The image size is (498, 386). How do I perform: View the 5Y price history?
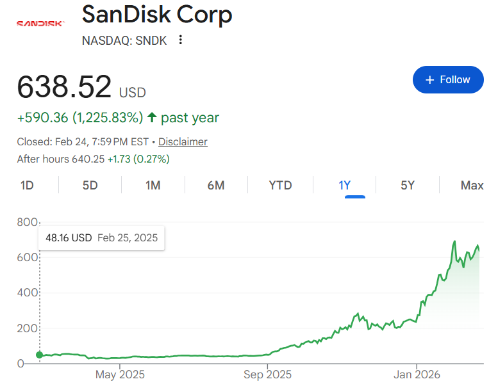(408, 186)
